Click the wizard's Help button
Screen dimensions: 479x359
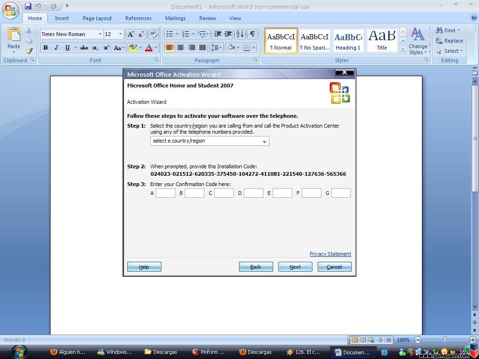pos(144,267)
